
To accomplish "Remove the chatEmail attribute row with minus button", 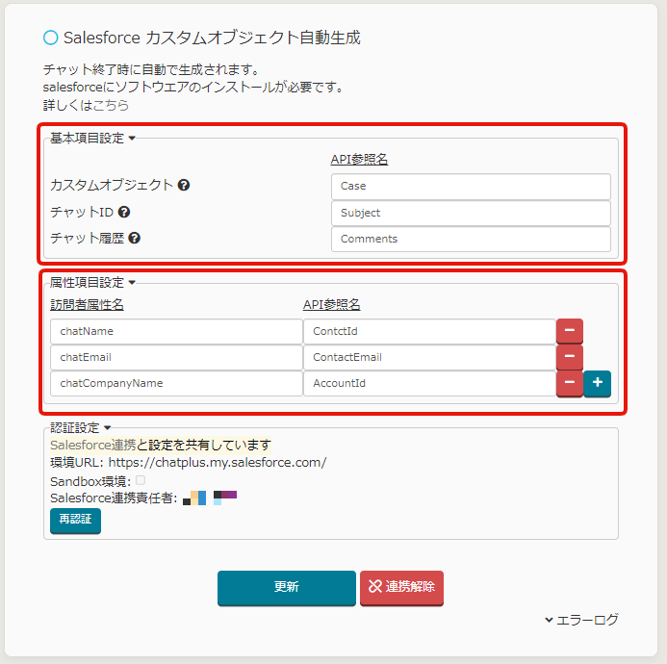I will tap(570, 357).
